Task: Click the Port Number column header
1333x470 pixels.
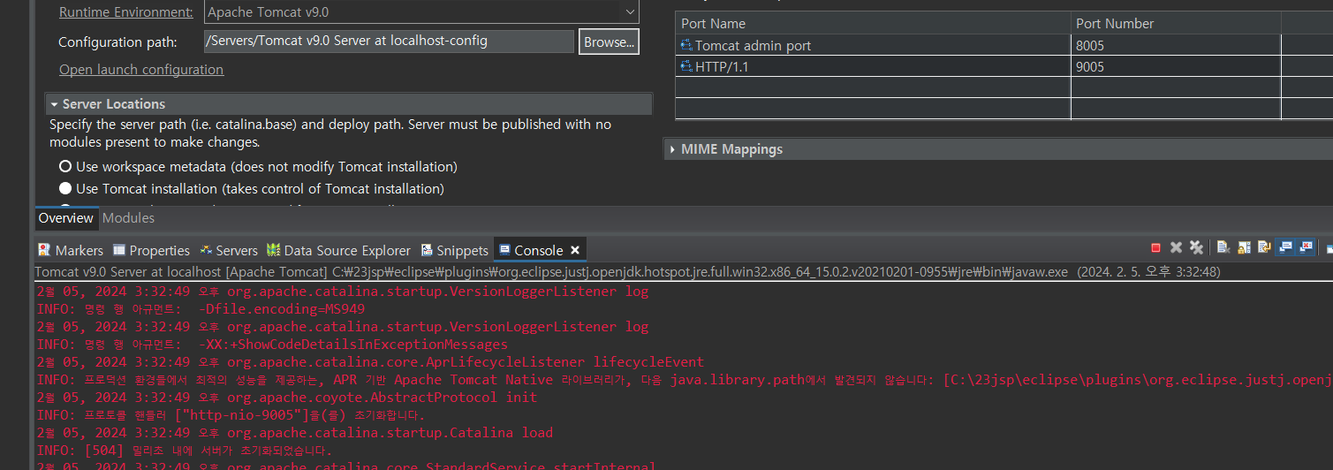Action: click(1176, 23)
